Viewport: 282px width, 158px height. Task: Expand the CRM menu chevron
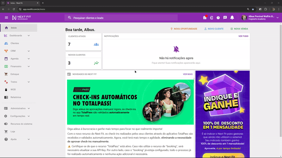tap(29, 51)
